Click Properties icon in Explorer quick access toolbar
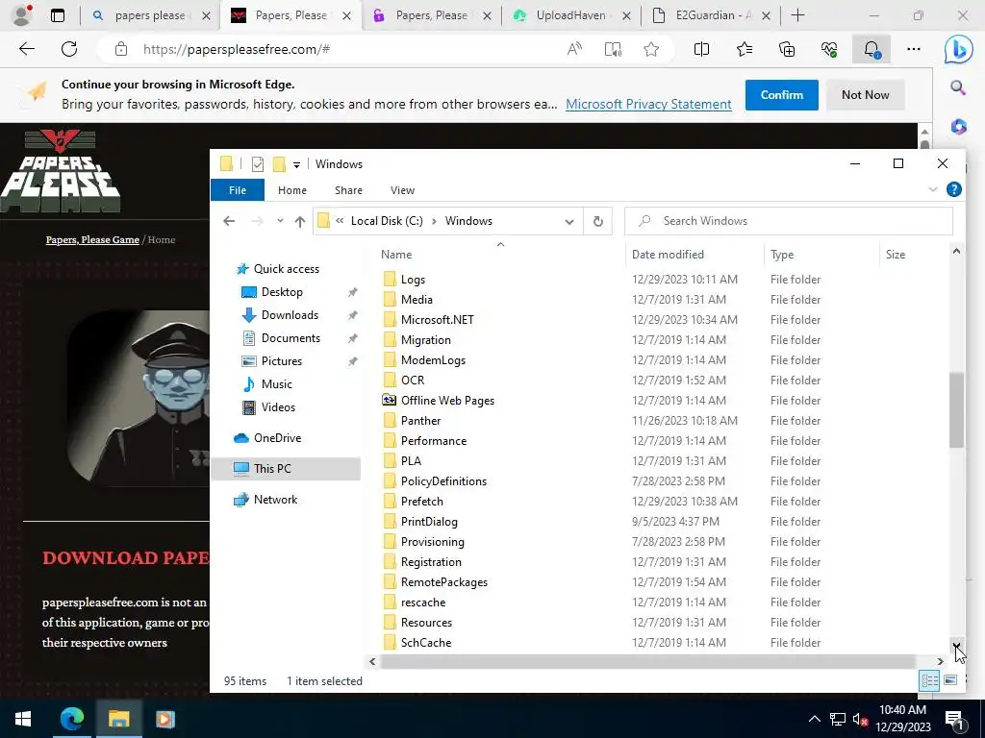985x738 pixels. 258,164
